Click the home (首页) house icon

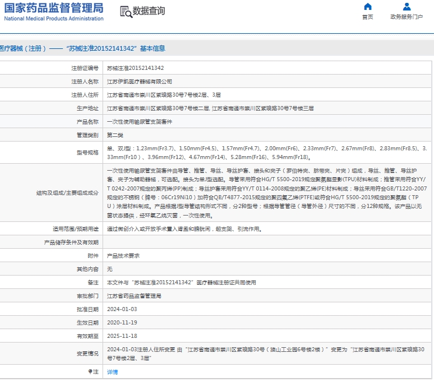368,6
